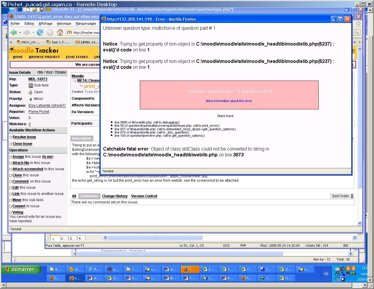The width and height of the screenshot is (374, 289).
Task: Open the Édition menu
Action: point(29,24)
